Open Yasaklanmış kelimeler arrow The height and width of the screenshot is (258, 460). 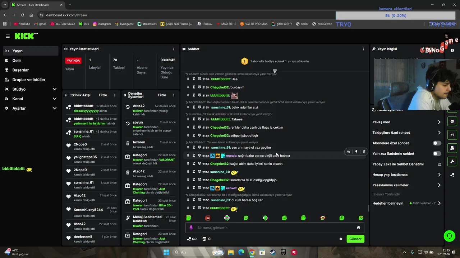tap(439, 185)
